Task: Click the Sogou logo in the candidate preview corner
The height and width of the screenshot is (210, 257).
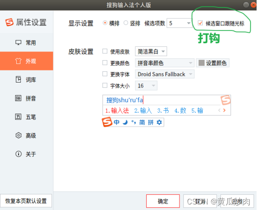Action: 226,100
